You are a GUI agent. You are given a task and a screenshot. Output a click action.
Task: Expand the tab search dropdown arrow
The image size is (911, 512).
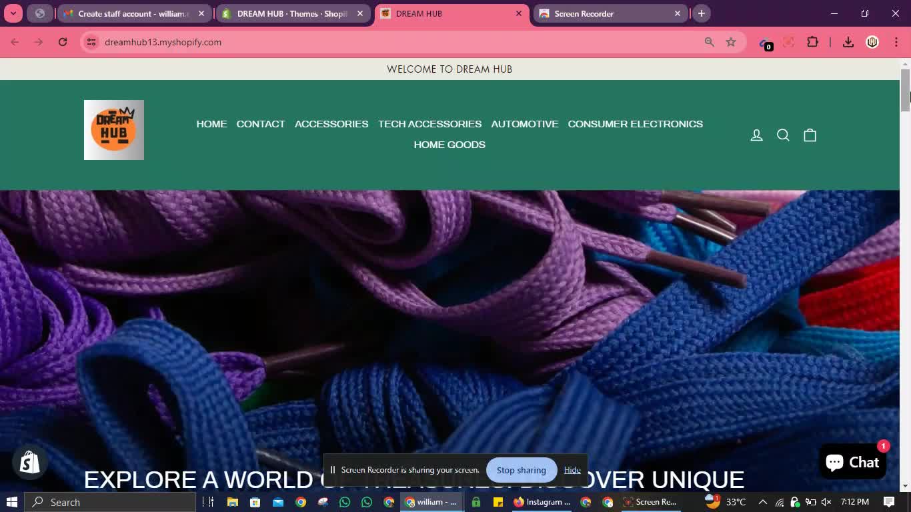(x=13, y=13)
